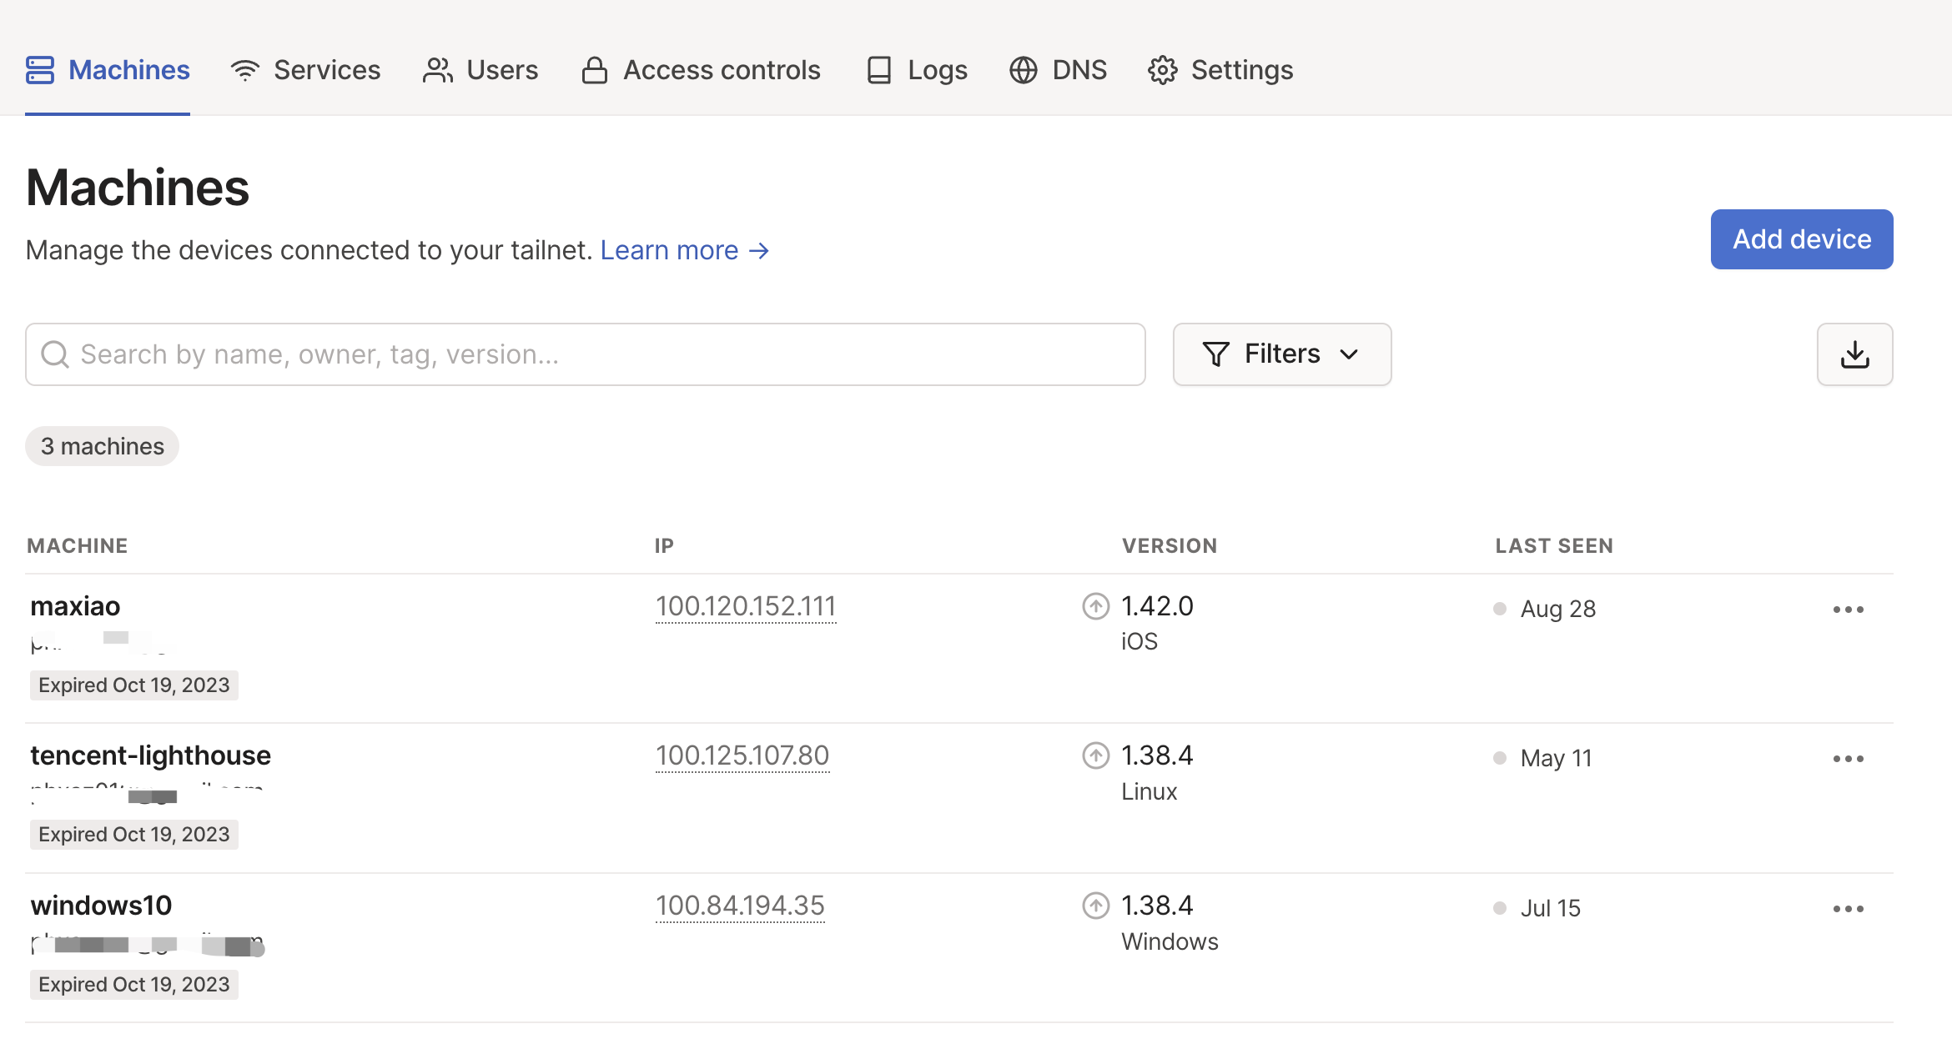This screenshot has height=1054, width=1952.
Task: Click update-available icon next to maxiao version
Action: click(x=1095, y=606)
